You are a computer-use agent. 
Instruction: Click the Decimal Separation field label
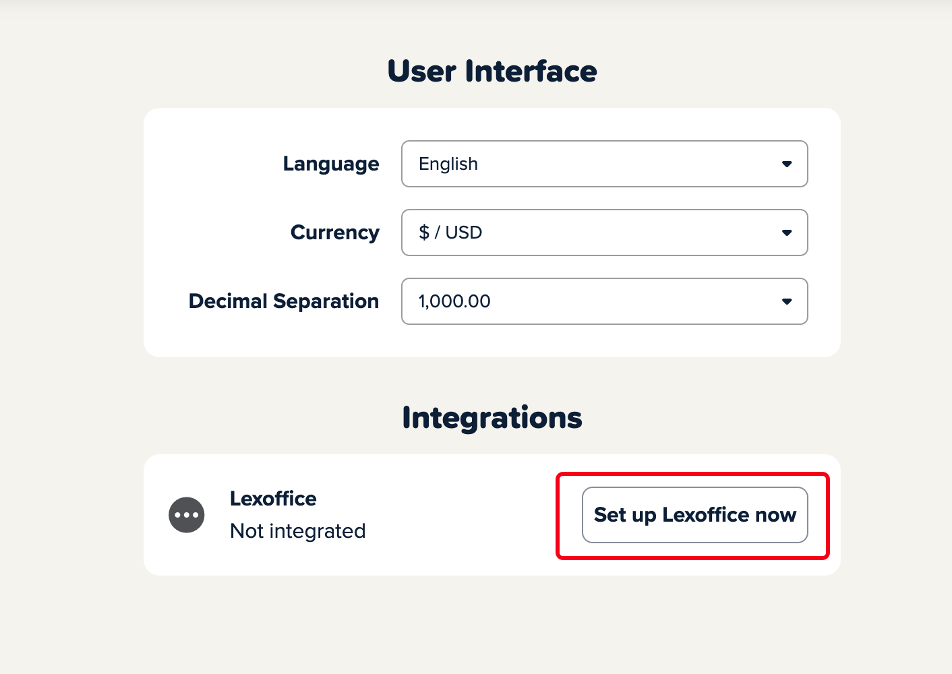(x=284, y=301)
